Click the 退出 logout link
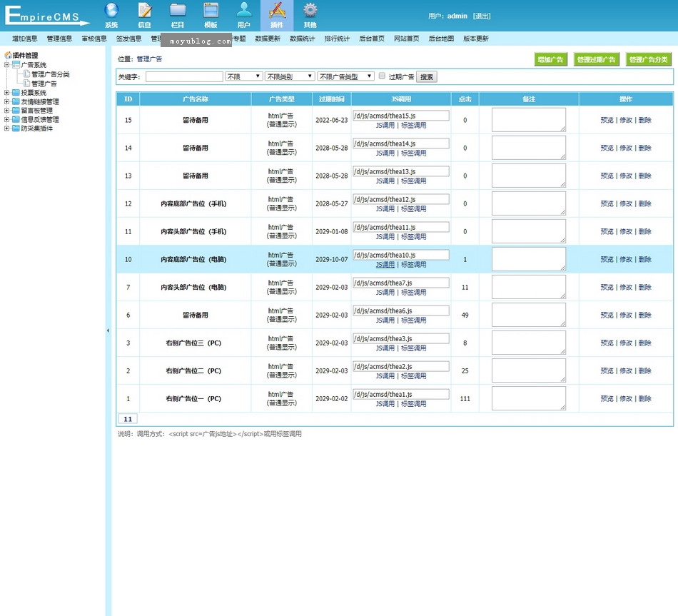 pos(482,16)
